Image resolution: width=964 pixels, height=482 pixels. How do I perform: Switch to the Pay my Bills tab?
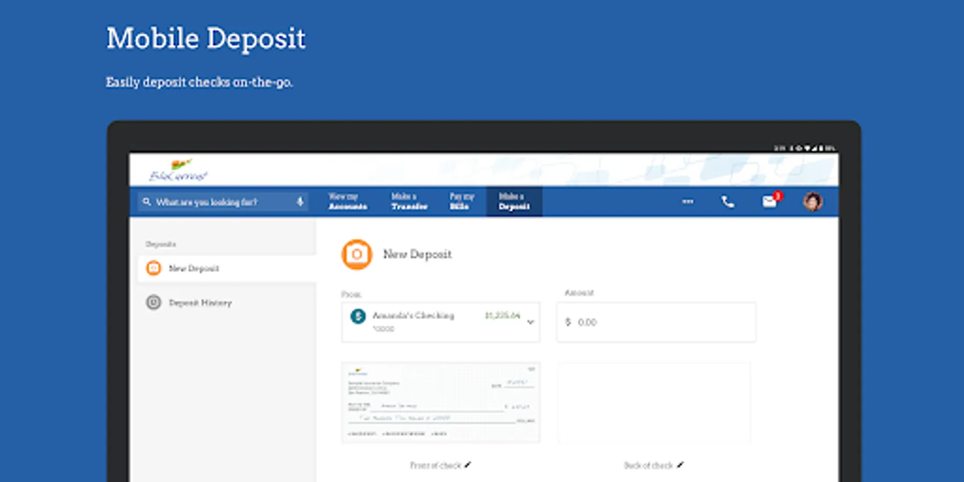point(462,201)
